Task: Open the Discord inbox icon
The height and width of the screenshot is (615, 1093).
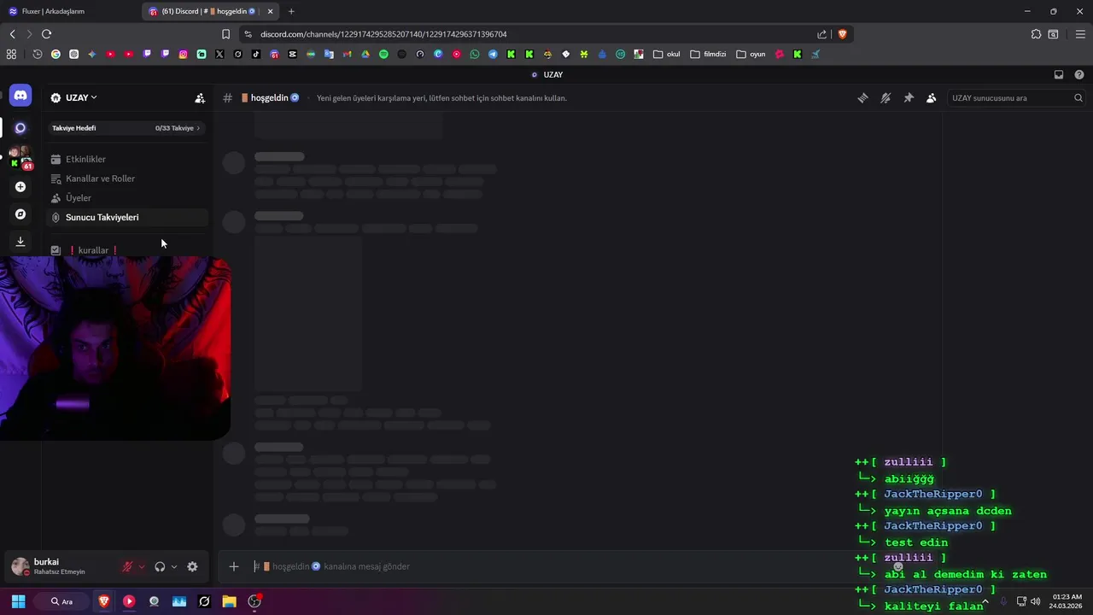Action: [1059, 74]
